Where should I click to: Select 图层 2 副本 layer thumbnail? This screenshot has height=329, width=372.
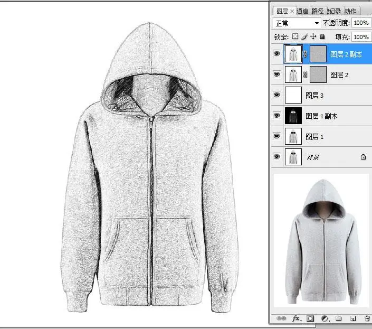293,54
